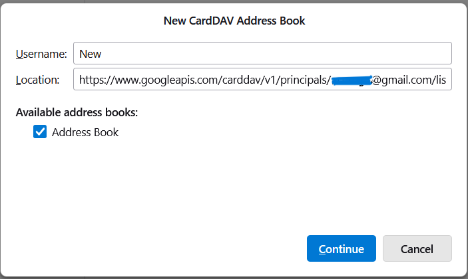The width and height of the screenshot is (468, 279).
Task: Uncheck the Address Book checkbox
Action: [40, 132]
